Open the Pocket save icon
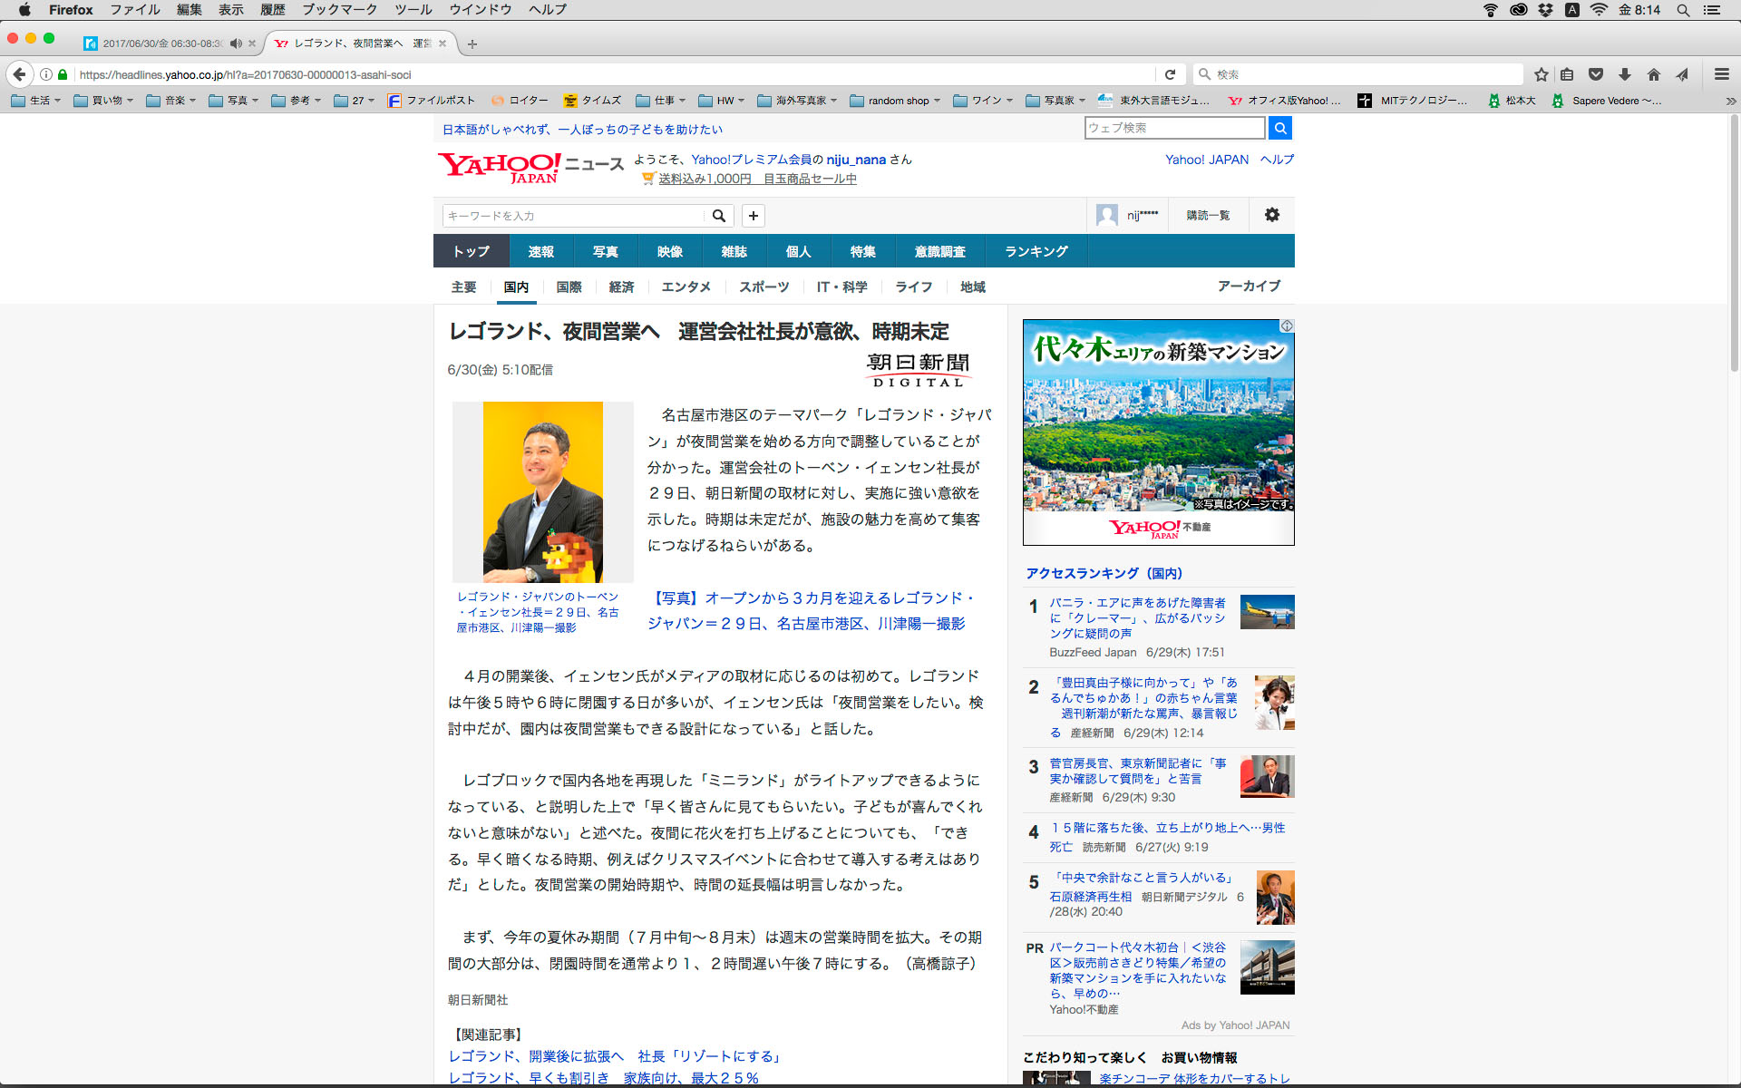 coord(1596,74)
